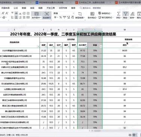Toggle 自动换行 wrap text
The image size is (141, 137).
(x=47, y=15)
